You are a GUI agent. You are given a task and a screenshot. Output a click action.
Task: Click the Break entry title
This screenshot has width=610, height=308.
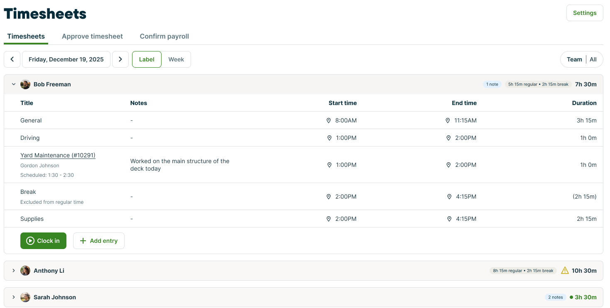(28, 192)
